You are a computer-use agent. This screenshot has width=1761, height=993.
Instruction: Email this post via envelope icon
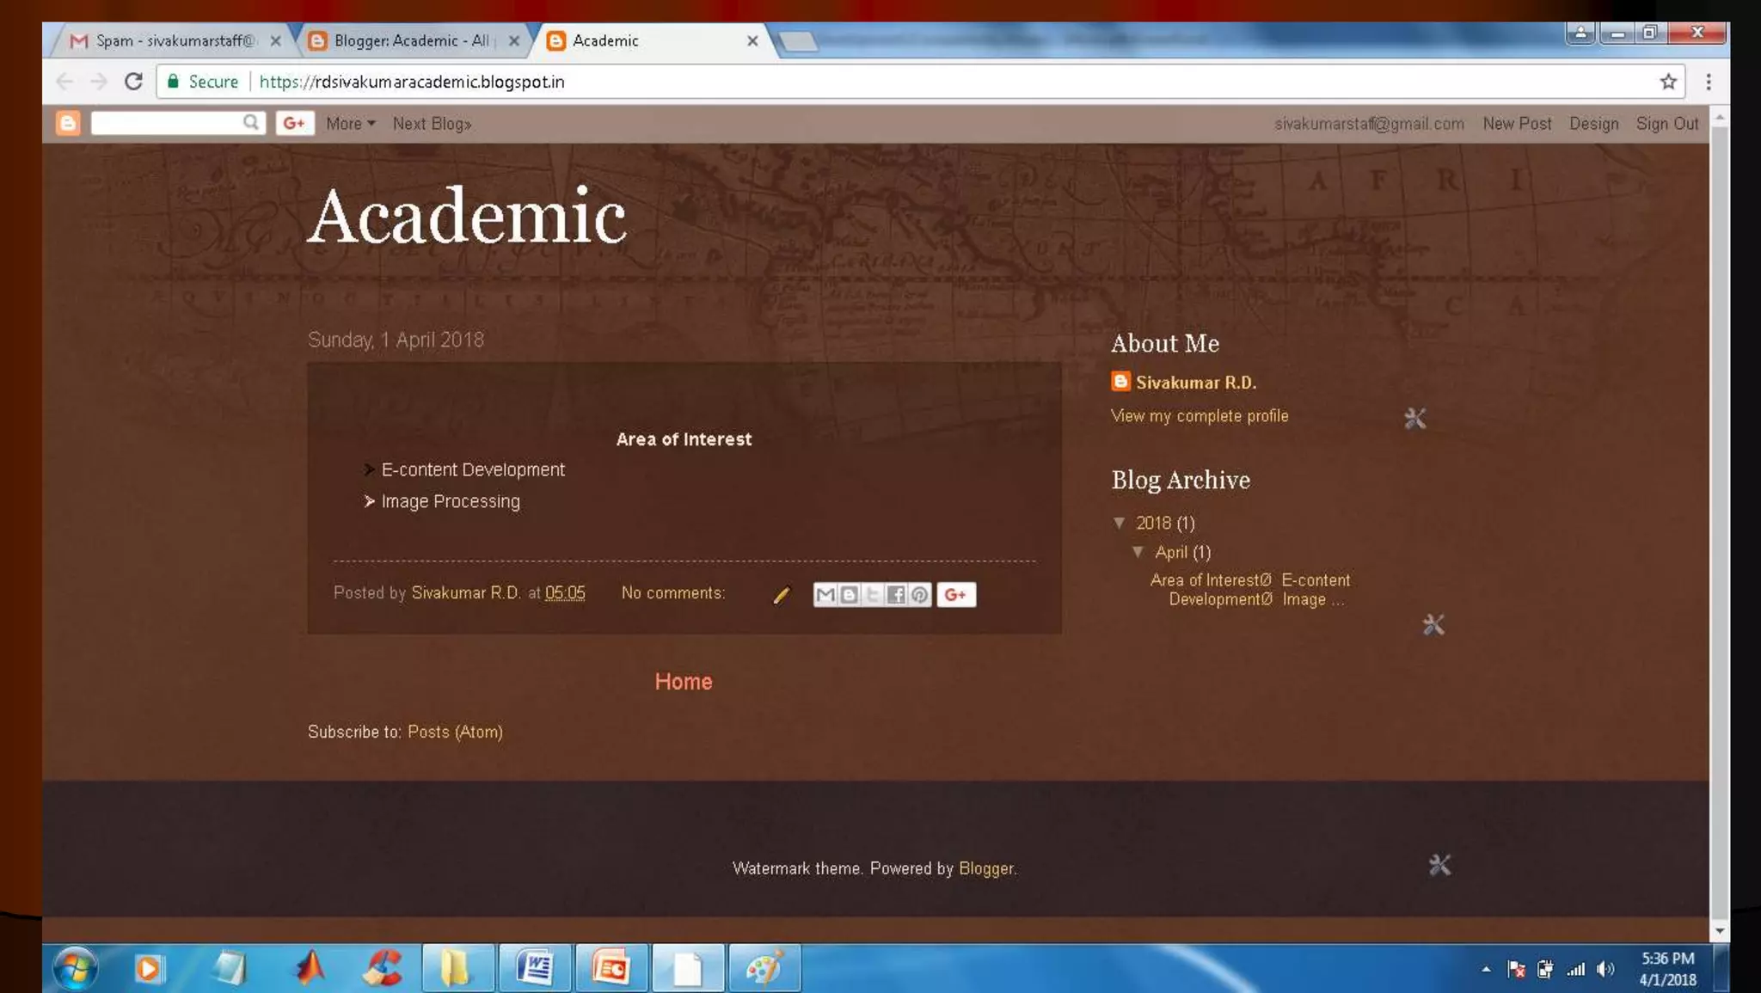(x=825, y=595)
